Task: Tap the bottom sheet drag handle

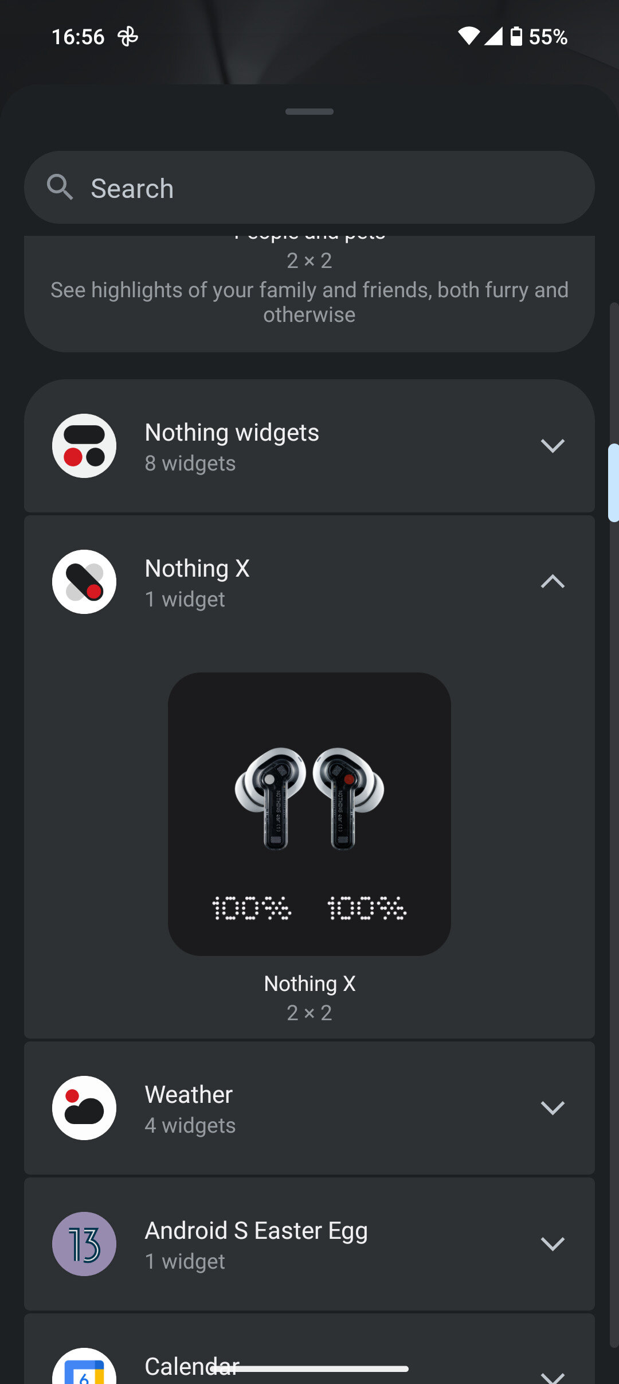Action: (x=309, y=111)
